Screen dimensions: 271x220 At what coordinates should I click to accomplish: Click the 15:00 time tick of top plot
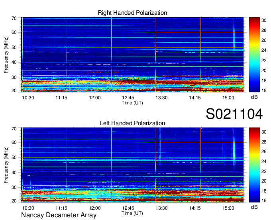click(x=228, y=98)
